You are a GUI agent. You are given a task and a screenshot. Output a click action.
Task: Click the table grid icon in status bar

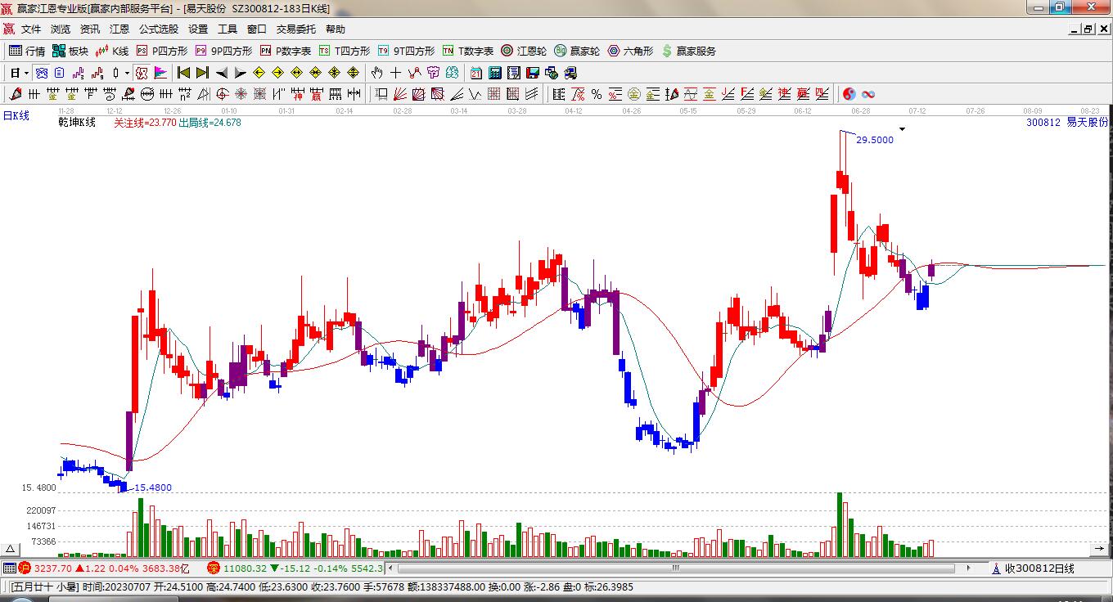tap(9, 568)
